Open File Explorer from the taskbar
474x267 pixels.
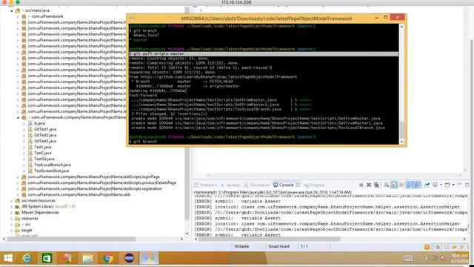pyautogui.click(x=87, y=258)
